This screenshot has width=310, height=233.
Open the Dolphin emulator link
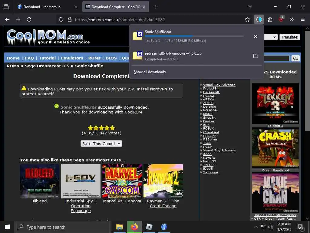209,106
